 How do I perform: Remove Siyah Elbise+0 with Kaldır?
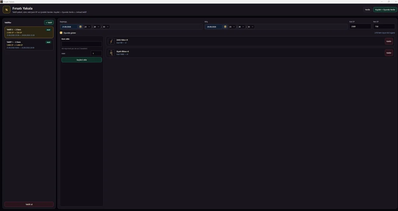tap(389, 53)
